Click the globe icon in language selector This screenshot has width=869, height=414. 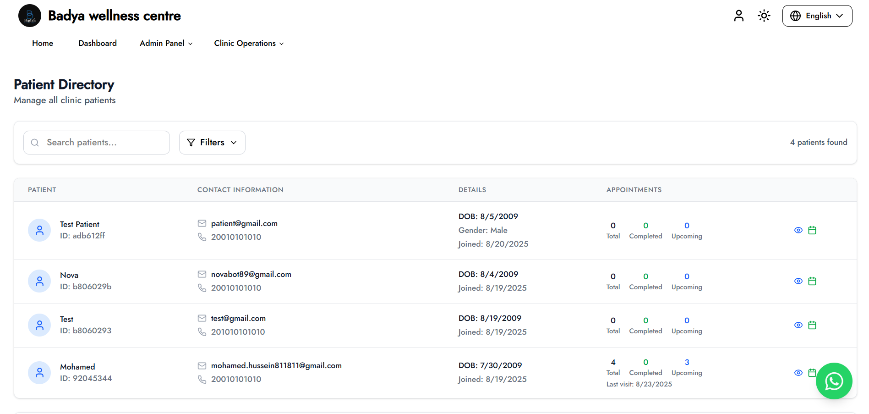796,16
